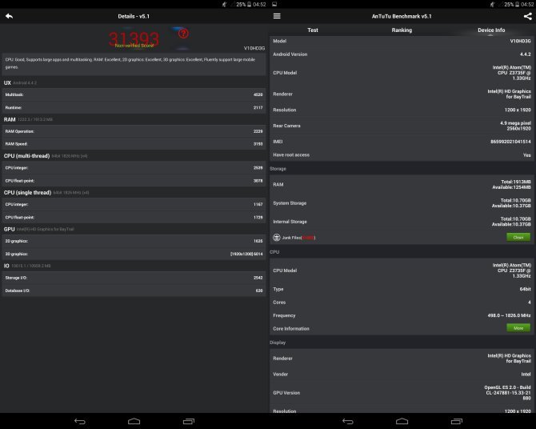The width and height of the screenshot is (536, 429).
Task: Tap Android home button in left pane
Action: (134, 421)
